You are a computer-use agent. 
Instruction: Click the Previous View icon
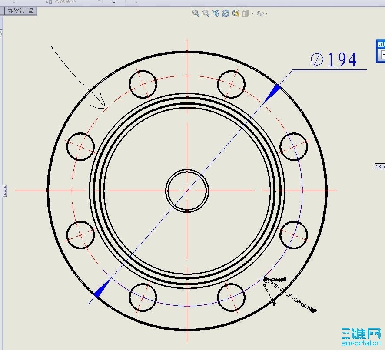tap(216, 13)
